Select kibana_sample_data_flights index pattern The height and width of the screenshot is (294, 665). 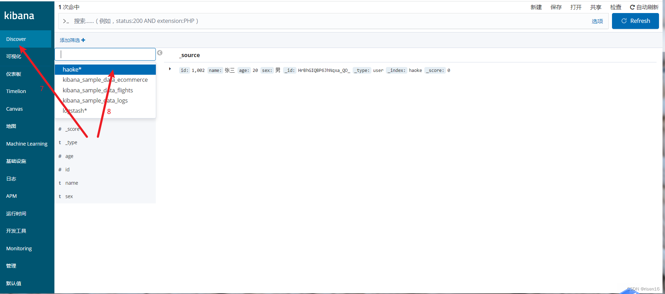pos(105,90)
